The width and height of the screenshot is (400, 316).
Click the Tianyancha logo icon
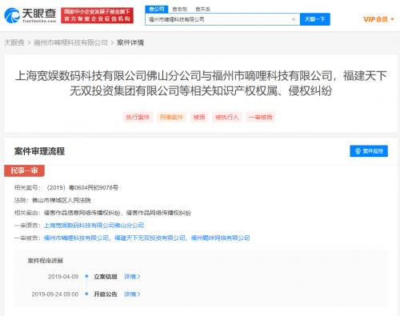(12, 15)
